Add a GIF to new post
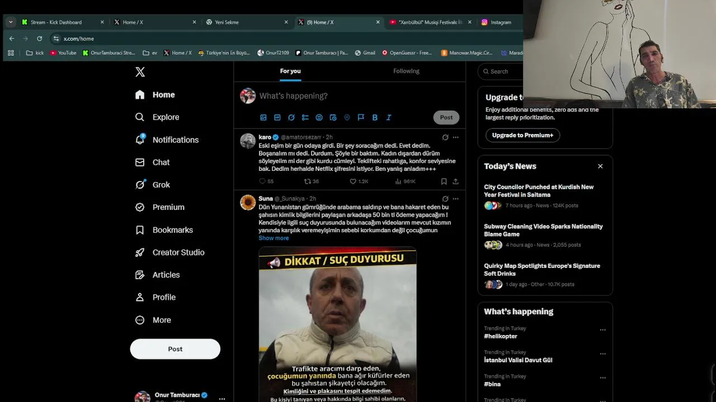 277,117
